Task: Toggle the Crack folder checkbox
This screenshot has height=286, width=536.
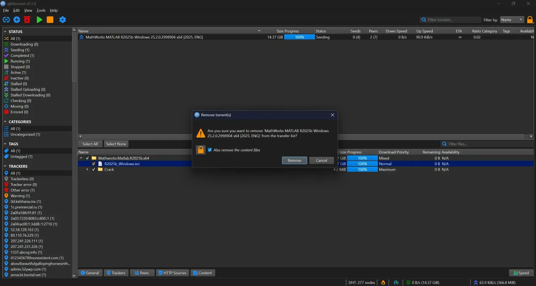Action: (94, 169)
